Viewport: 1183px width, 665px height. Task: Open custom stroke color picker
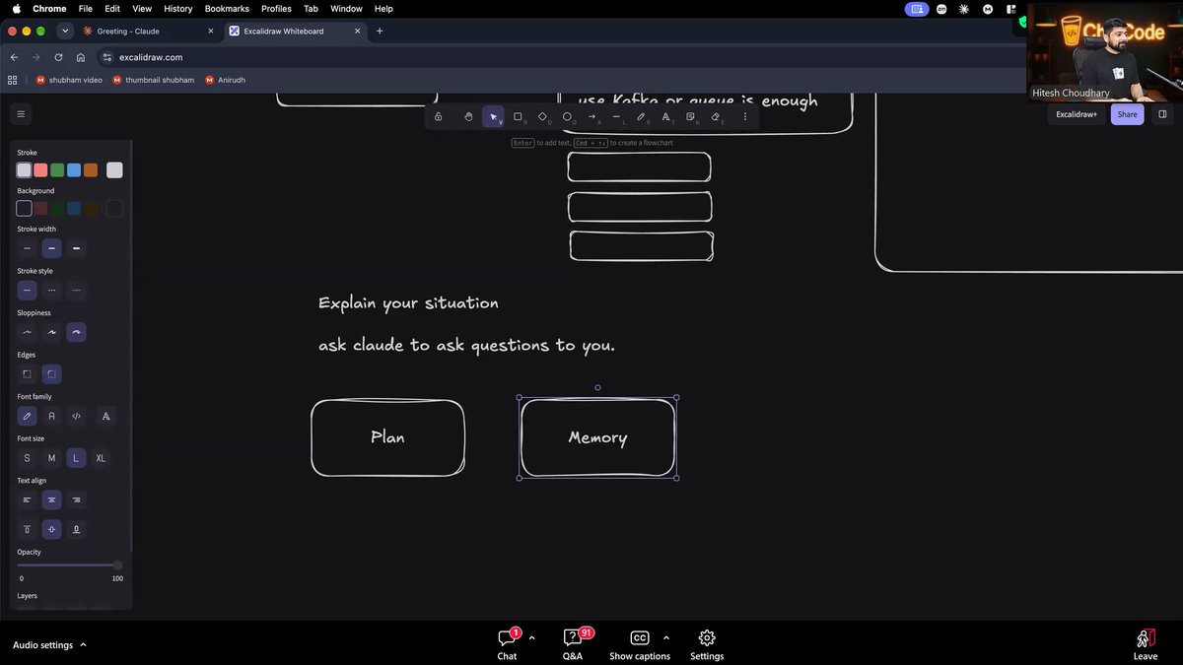(x=114, y=170)
